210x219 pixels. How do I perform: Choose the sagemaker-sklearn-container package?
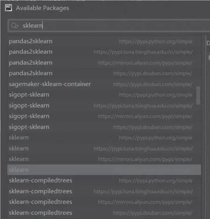(104, 84)
